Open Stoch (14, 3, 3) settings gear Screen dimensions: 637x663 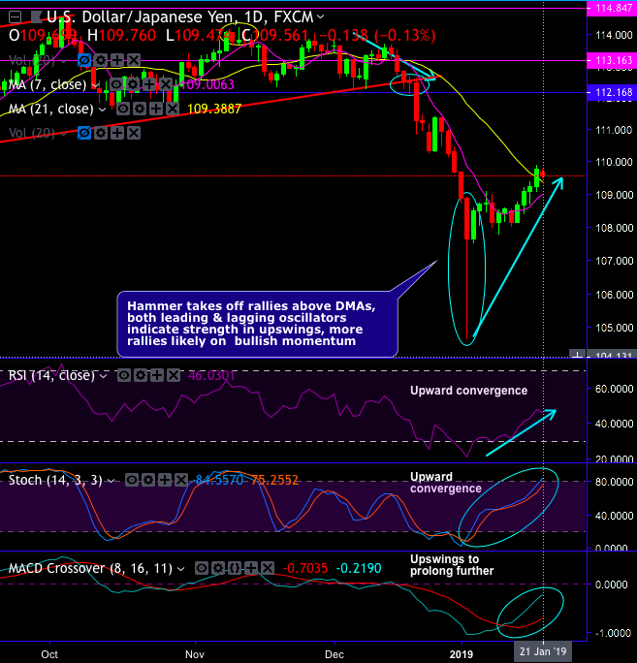click(148, 480)
